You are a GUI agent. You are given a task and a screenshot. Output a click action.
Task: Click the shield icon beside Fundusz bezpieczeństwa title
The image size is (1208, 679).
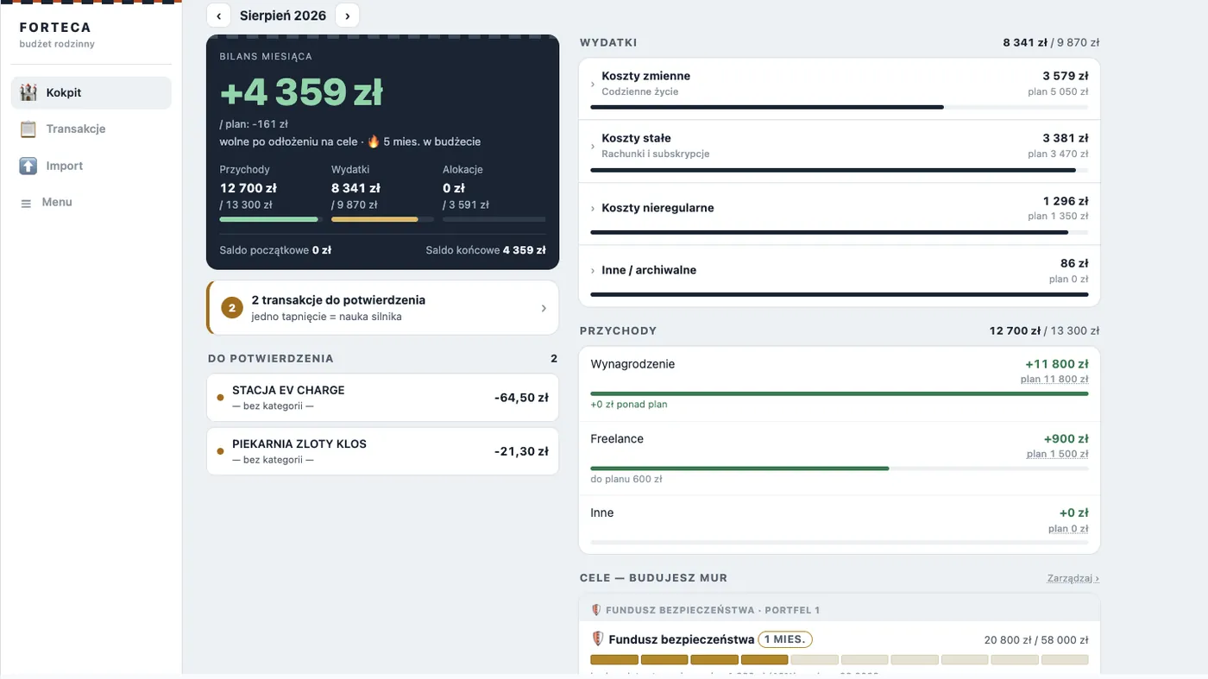click(598, 639)
